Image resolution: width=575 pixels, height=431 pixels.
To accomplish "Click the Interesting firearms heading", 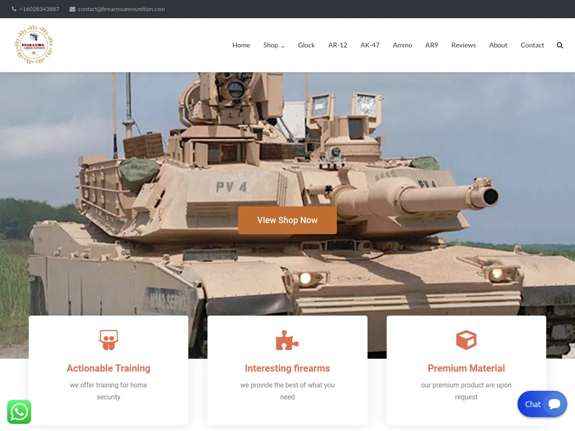I will (x=287, y=368).
